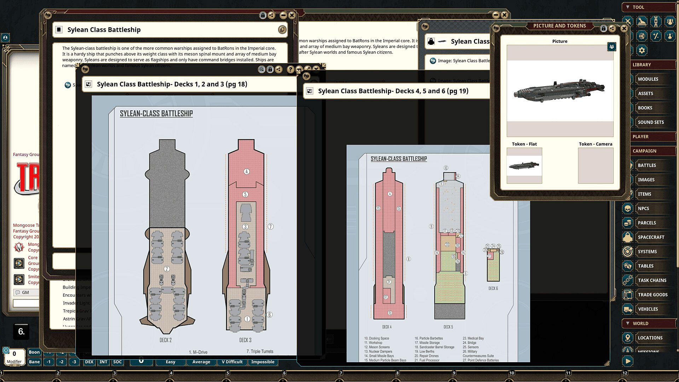The height and width of the screenshot is (382, 679).
Task: Open the dice tower tool icon
Action: coord(642,36)
